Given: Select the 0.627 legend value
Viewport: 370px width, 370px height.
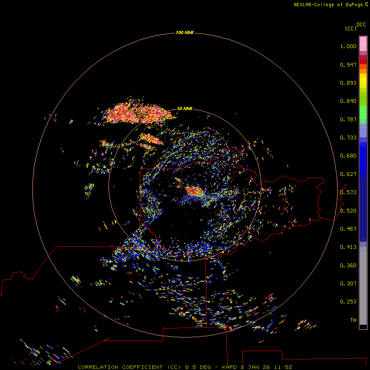Looking at the screenshot, I should coord(348,174).
